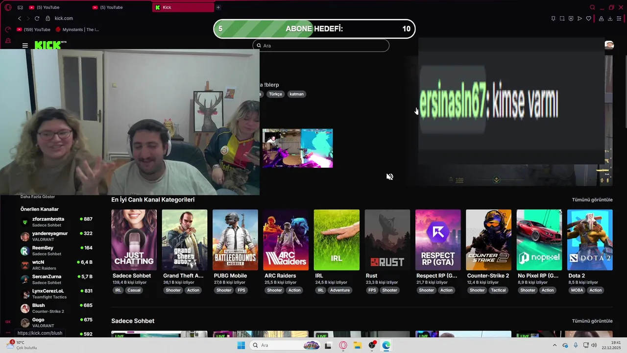
Task: Open the small featured stream thumbnail
Action: (297, 148)
